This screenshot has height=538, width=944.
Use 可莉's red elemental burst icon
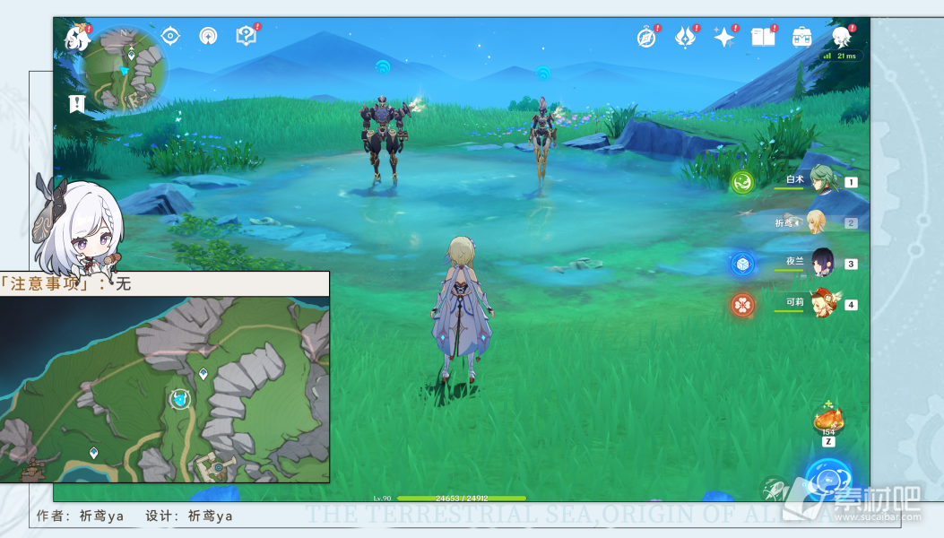[x=743, y=305]
